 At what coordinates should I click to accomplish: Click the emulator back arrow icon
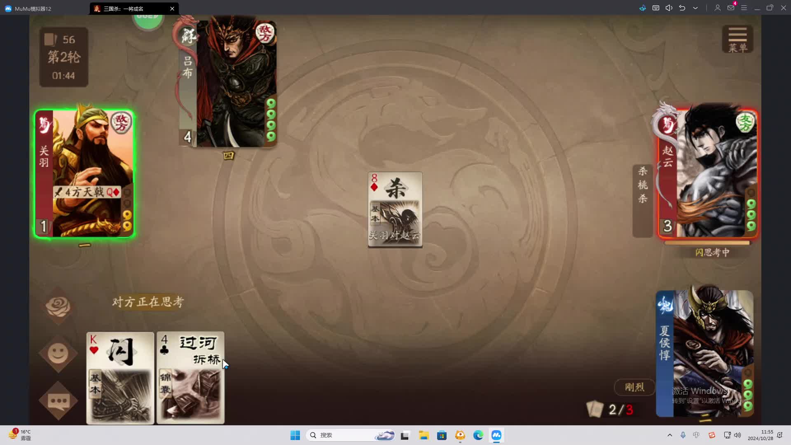tap(682, 8)
